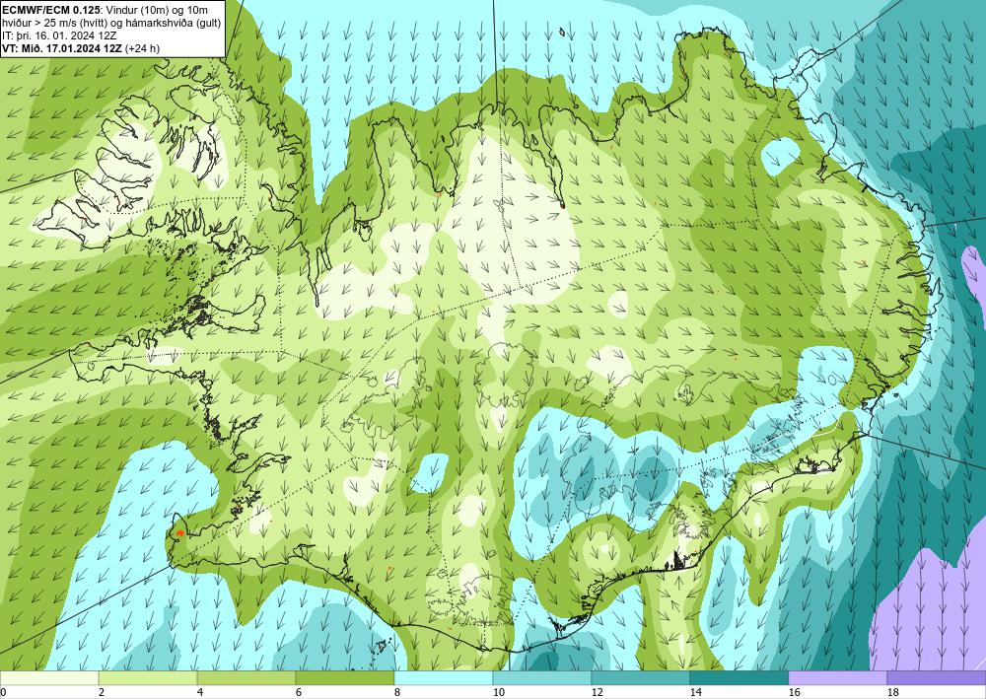The height and width of the screenshot is (699, 986).
Task: Click the 8–10 m/s light cyan legend swatch
Action: pyautogui.click(x=444, y=678)
